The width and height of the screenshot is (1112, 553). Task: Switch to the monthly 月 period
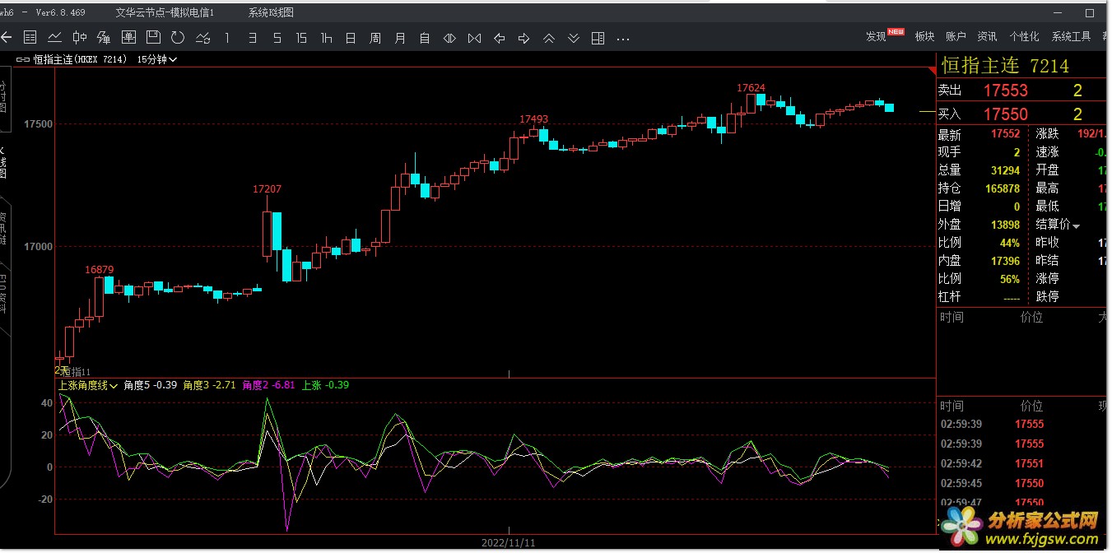coord(400,37)
